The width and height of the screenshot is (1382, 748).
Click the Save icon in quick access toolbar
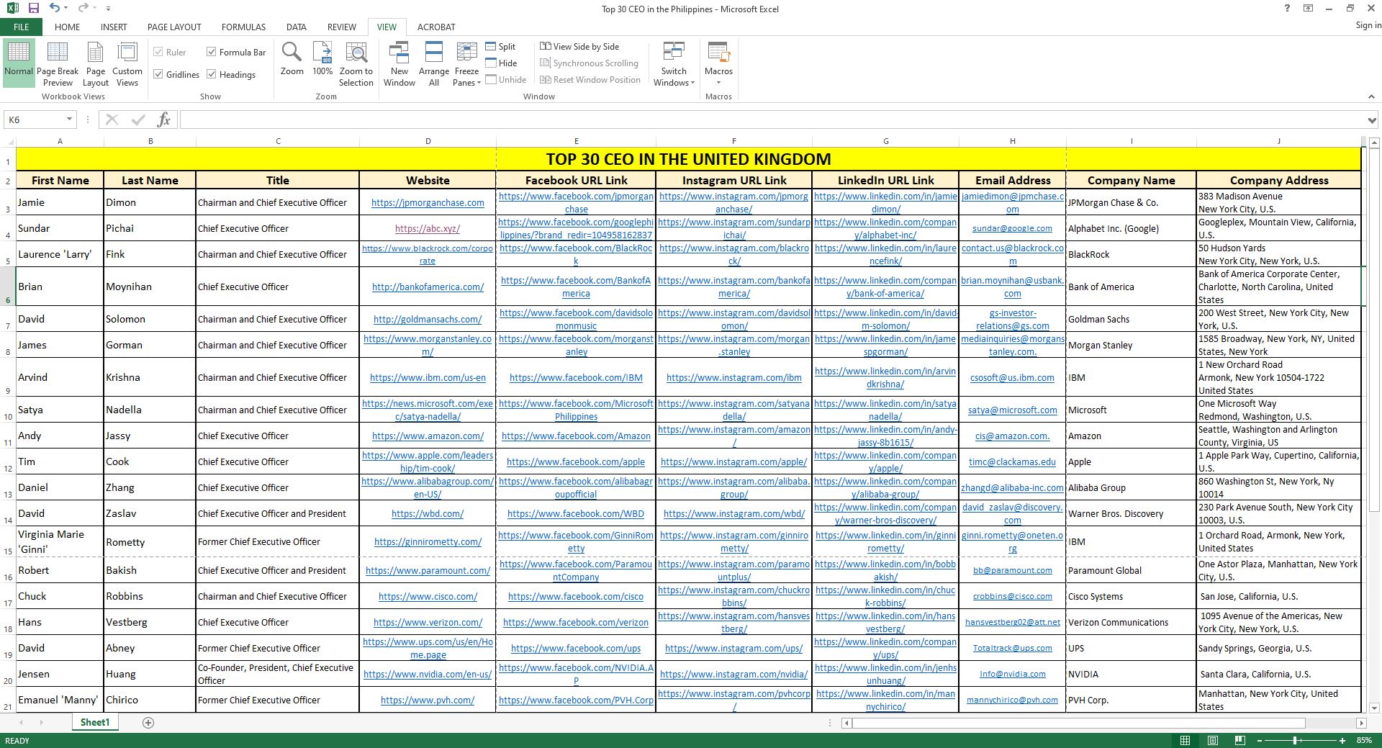[x=34, y=9]
